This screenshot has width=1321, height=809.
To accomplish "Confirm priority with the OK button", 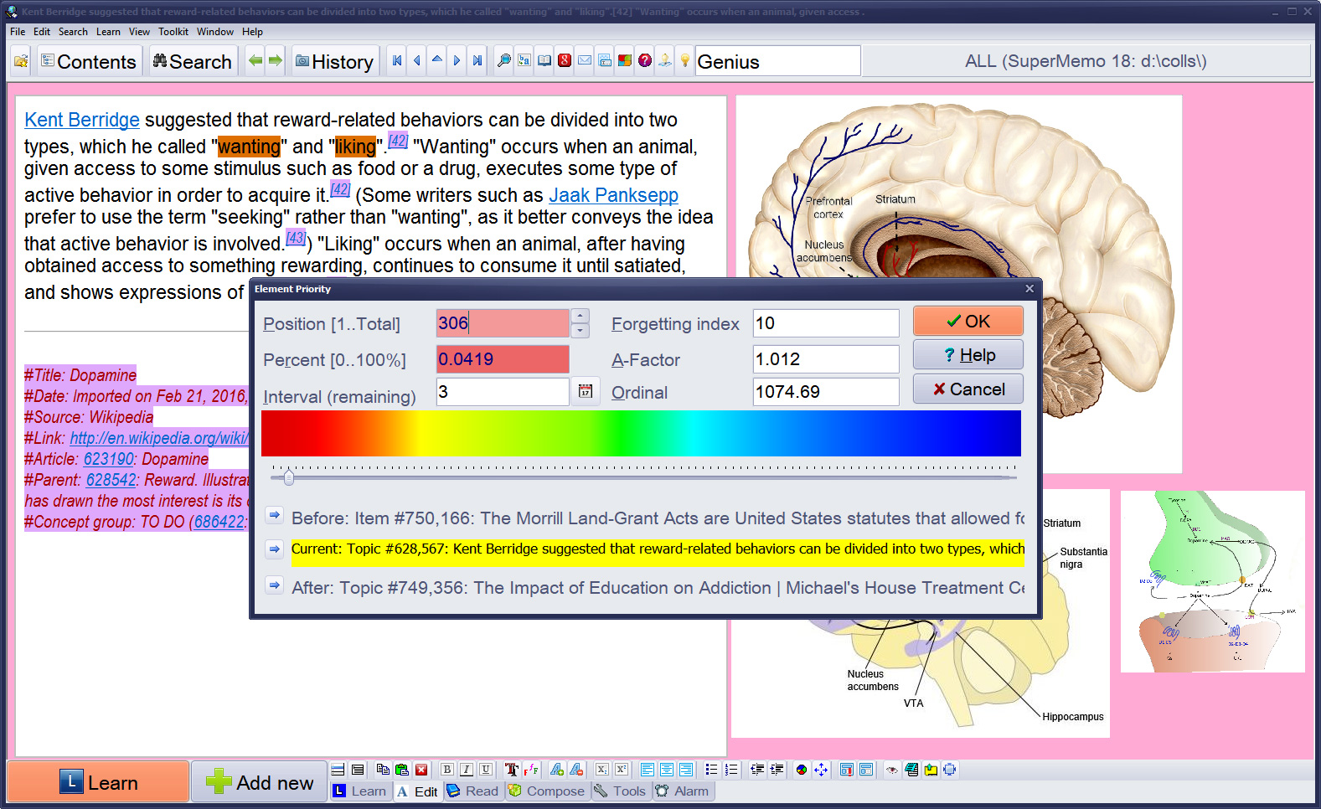I will pyautogui.click(x=968, y=322).
